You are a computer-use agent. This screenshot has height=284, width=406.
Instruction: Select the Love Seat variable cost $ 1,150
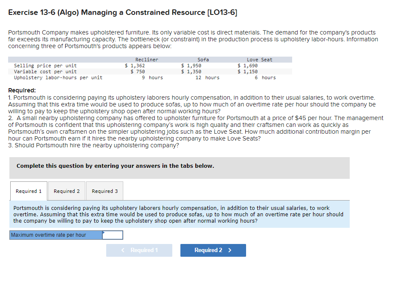[247, 72]
